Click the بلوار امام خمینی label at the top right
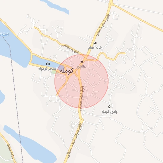Image resolution: width=163 pixels, height=163 pixels. pyautogui.click(x=103, y=25)
